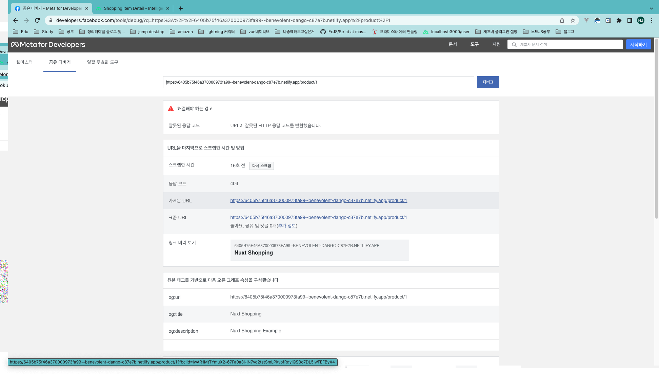The image size is (659, 375).
Task: Toggle the browser side panel icon
Action: coord(630,20)
